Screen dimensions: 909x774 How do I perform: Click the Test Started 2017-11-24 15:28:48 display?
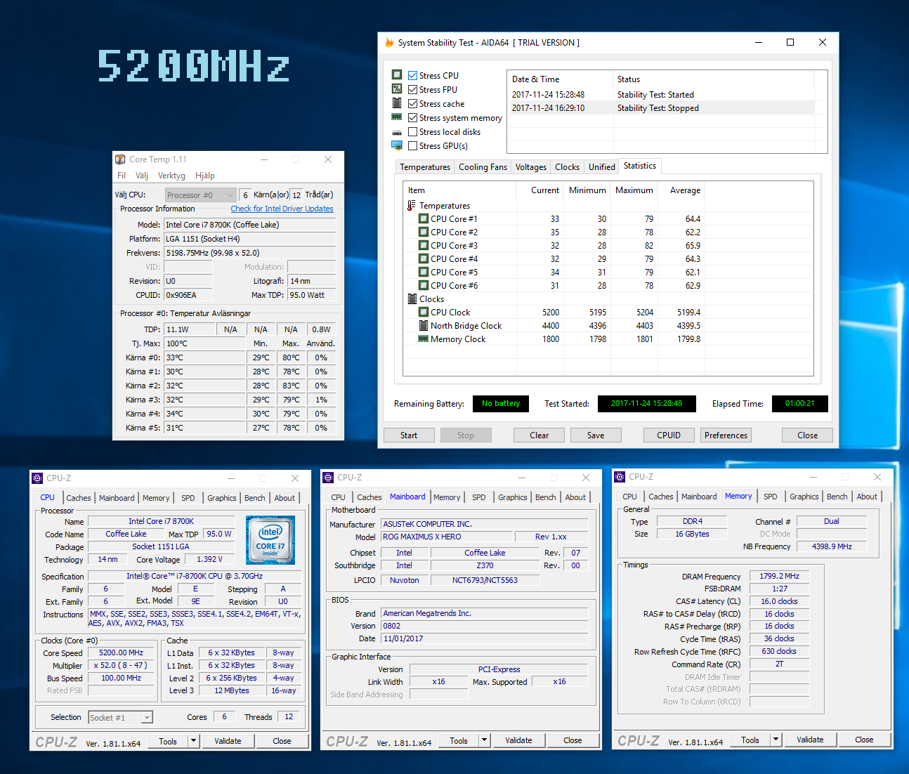click(x=647, y=404)
